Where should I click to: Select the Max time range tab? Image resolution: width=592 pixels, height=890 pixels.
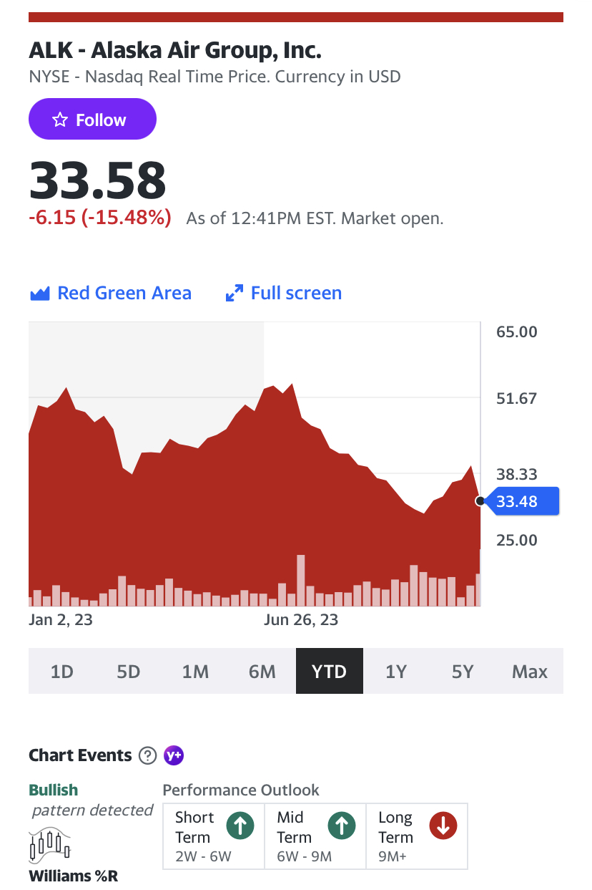pyautogui.click(x=530, y=671)
